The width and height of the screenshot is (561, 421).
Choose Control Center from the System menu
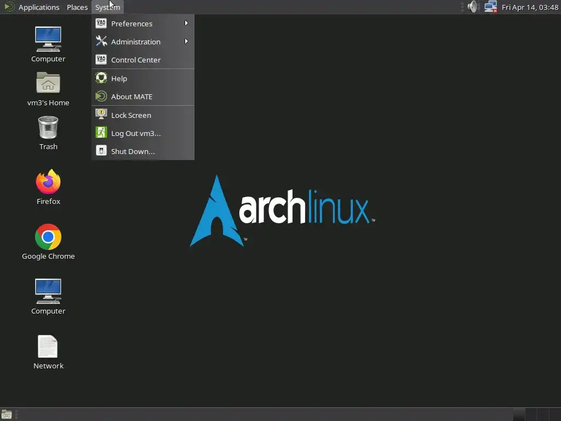143,60
